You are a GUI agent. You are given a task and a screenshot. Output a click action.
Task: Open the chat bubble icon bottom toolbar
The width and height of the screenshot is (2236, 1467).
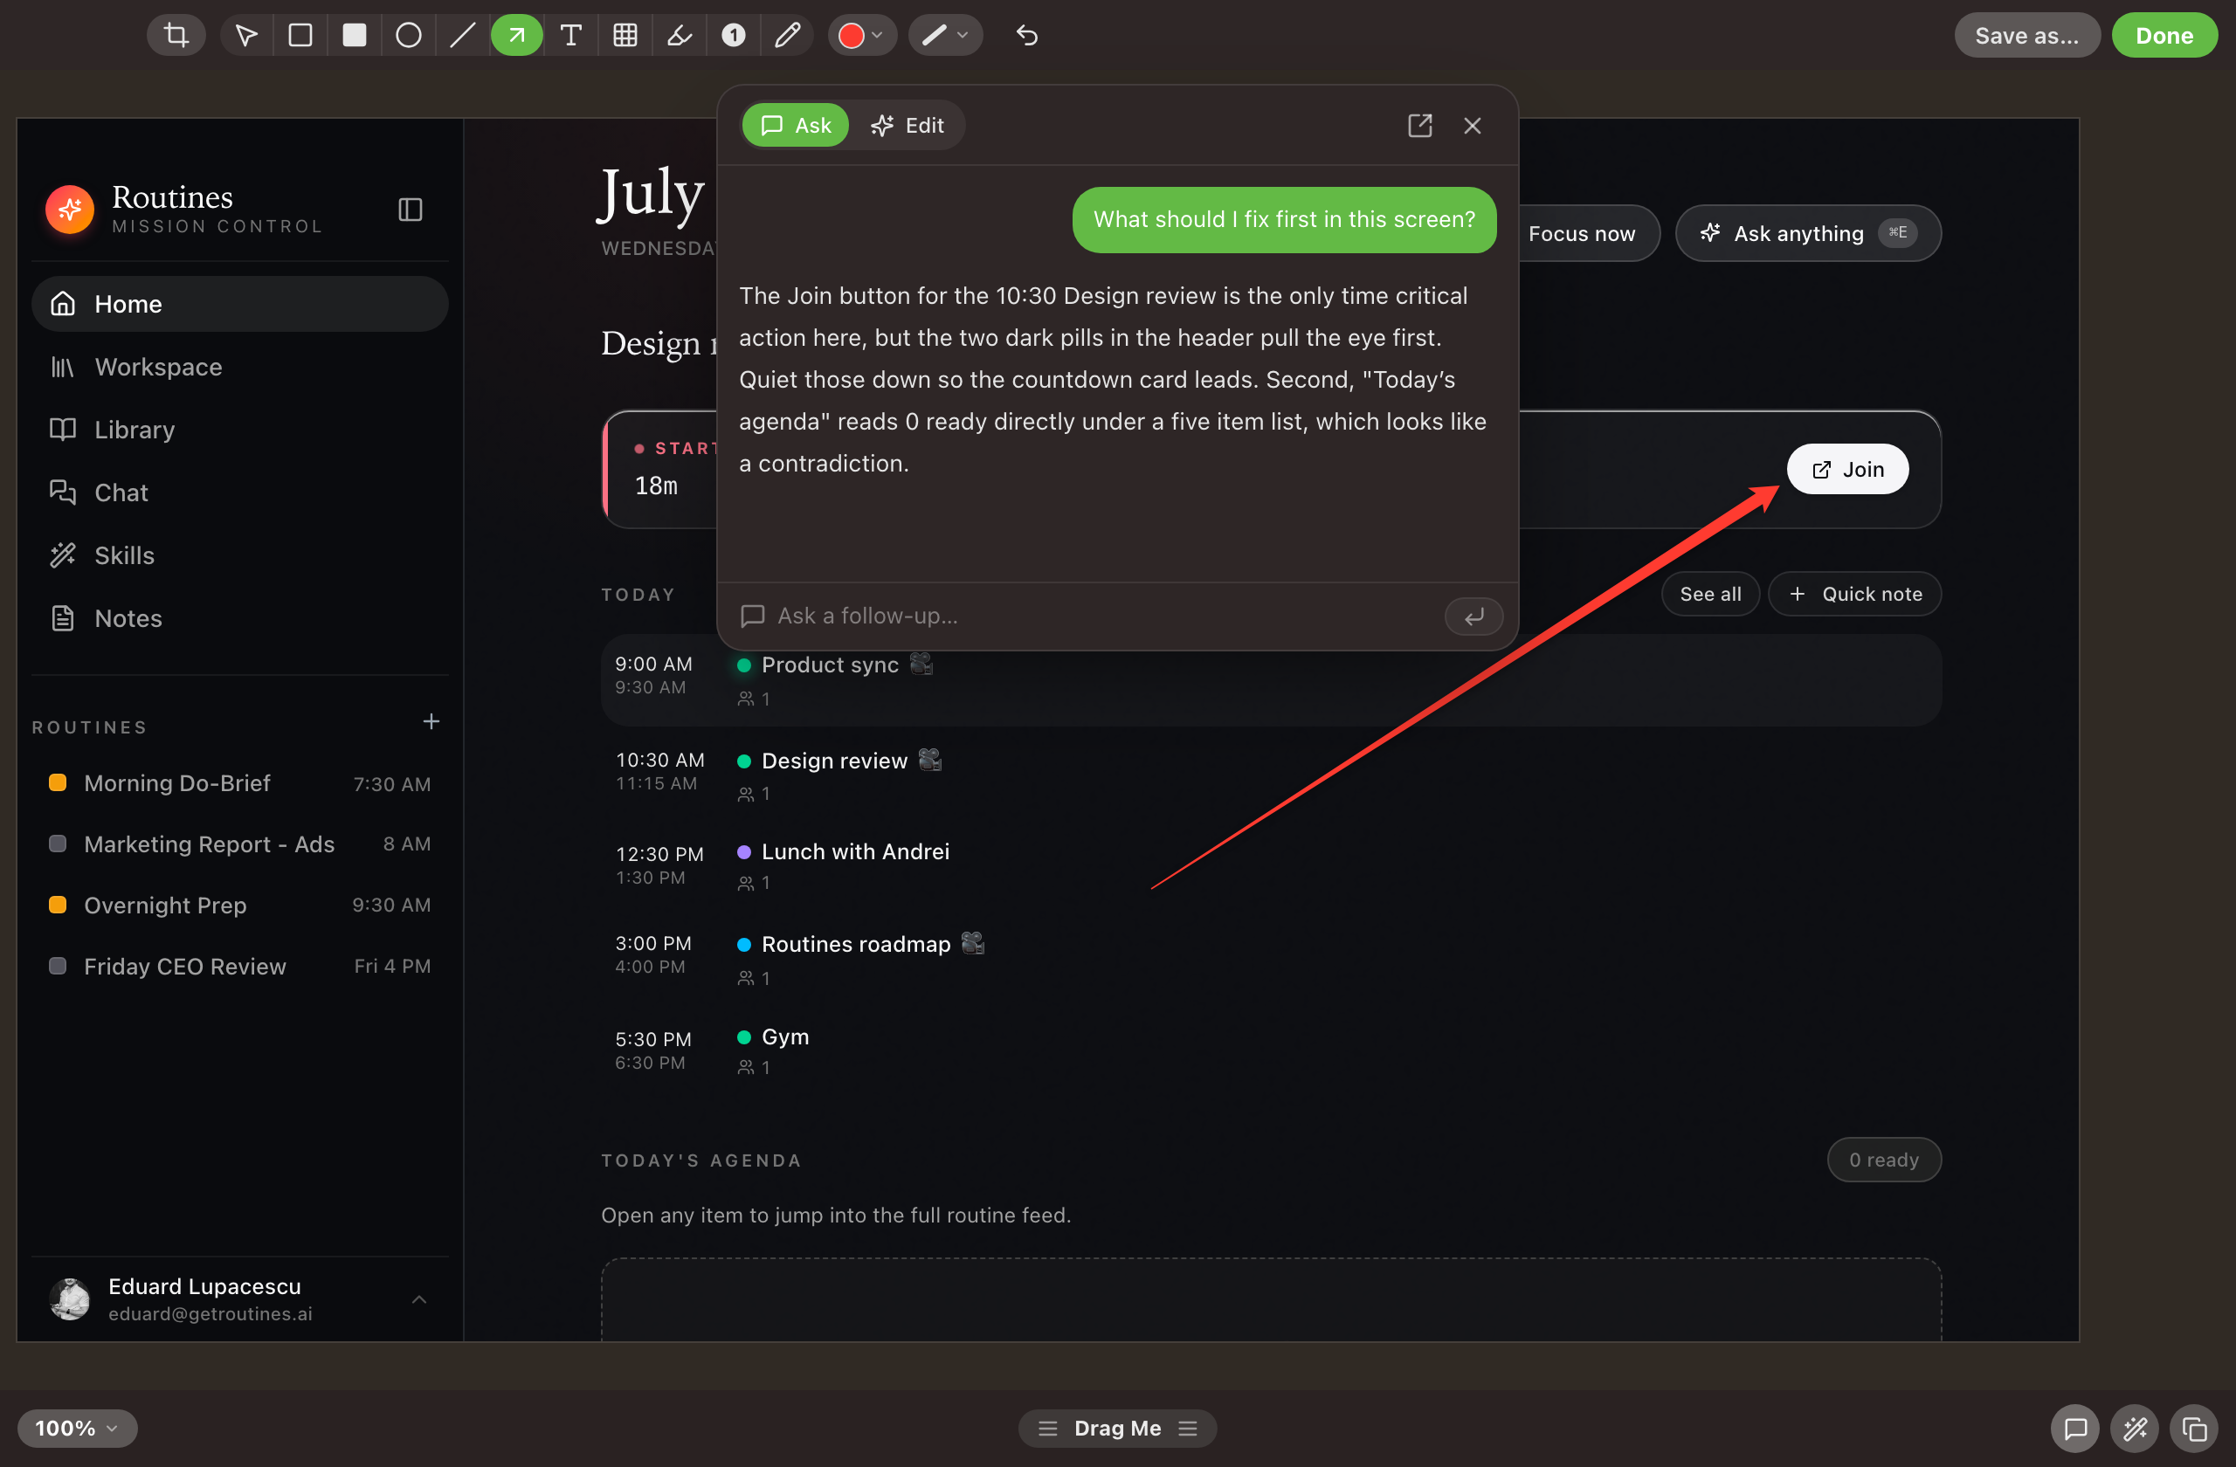point(2075,1429)
